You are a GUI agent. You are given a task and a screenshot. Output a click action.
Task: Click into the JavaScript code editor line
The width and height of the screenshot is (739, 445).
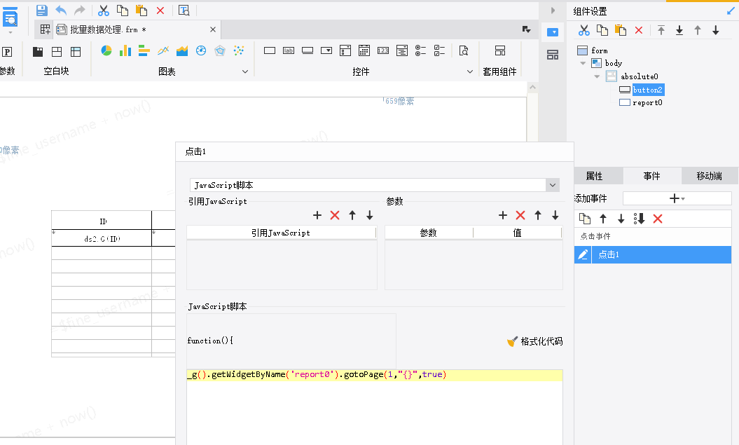click(x=374, y=375)
